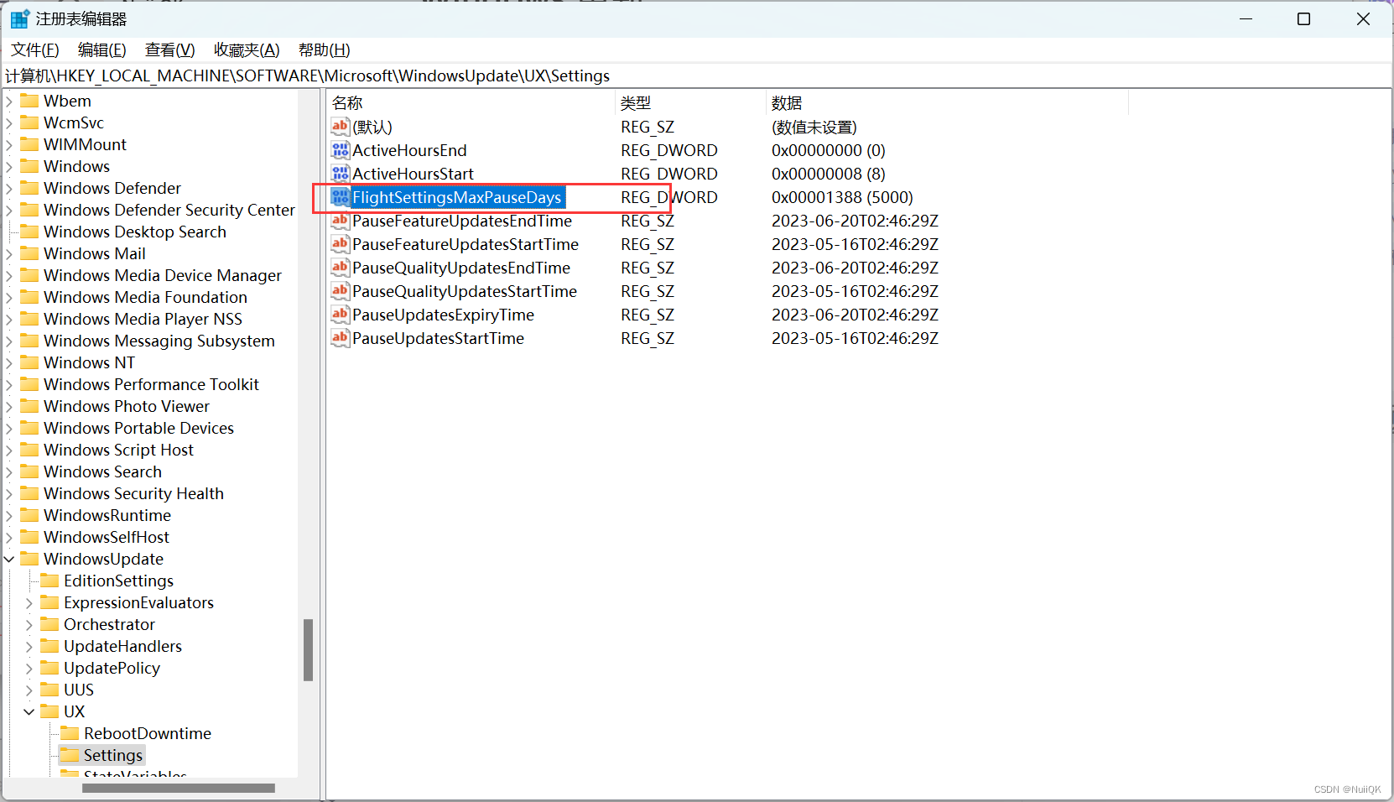Click the PauseFeatureUpdatesStartTime string icon
1394x802 pixels.
point(340,244)
